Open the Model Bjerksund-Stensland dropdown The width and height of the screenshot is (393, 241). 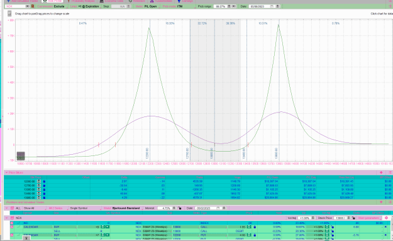click(x=123, y=208)
